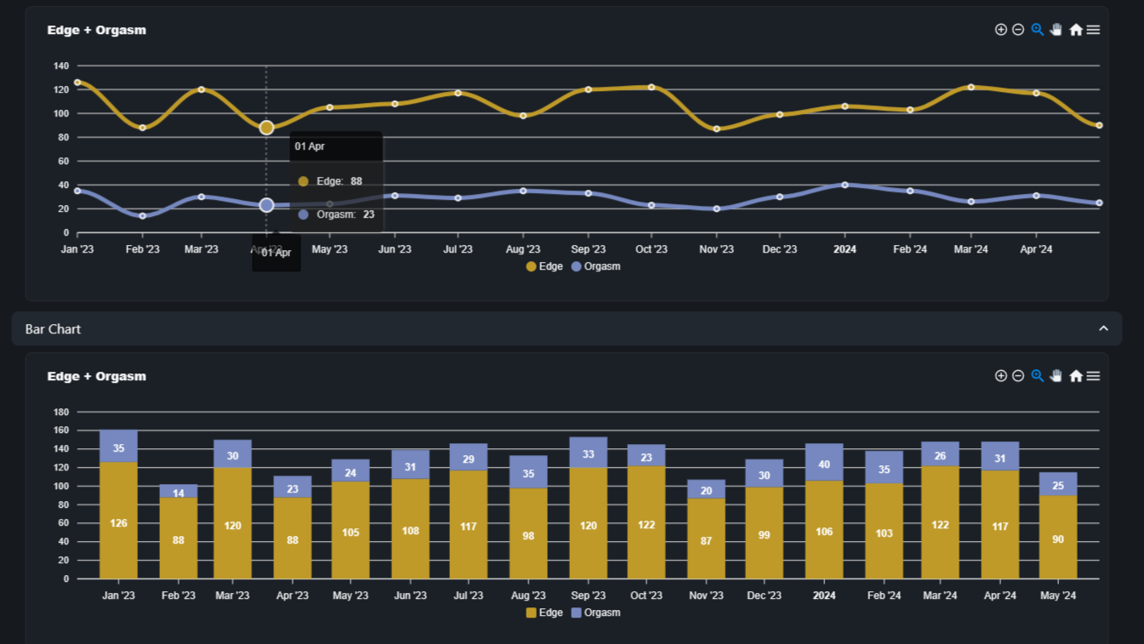The image size is (1144, 644).
Task: Click Feb '24 Edge bar labeled 103
Action: 884,532
